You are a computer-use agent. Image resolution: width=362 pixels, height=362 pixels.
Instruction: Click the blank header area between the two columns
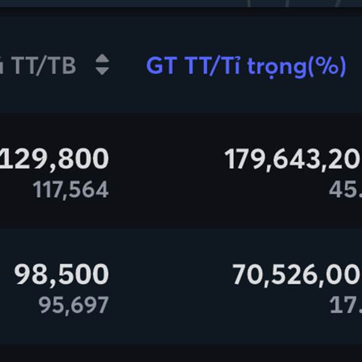coord(128,66)
